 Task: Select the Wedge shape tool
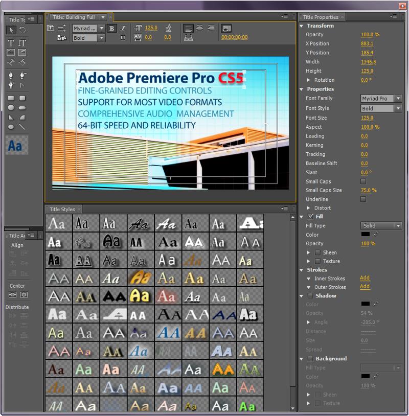(x=11, y=117)
